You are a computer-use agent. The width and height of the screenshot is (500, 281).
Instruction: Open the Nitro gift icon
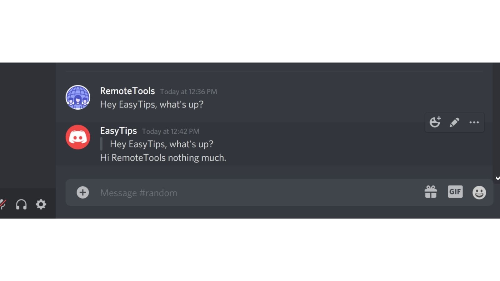431,192
